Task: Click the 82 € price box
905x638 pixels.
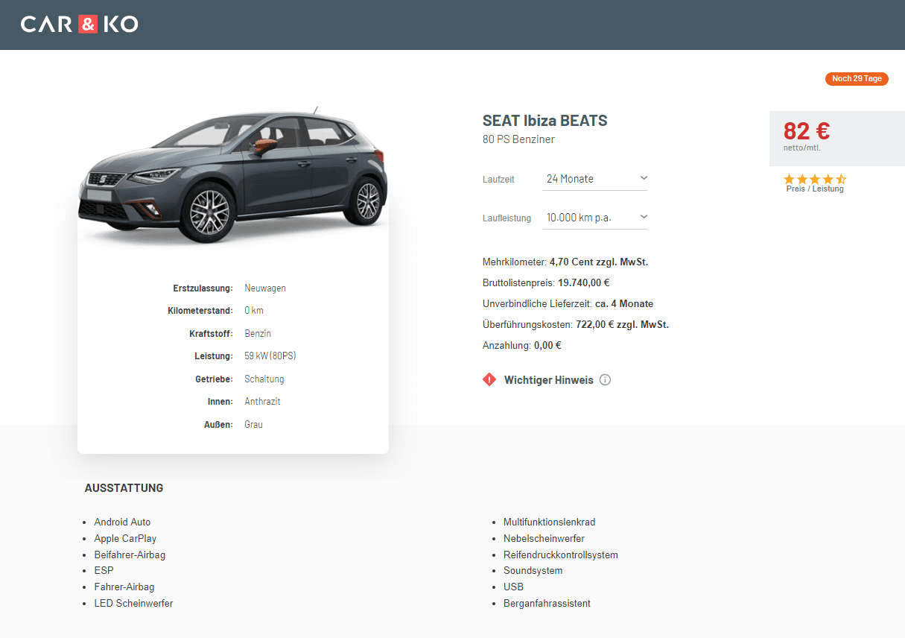Action: [837, 139]
